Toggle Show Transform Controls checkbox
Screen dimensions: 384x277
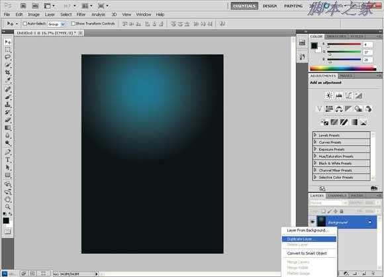tap(73, 24)
